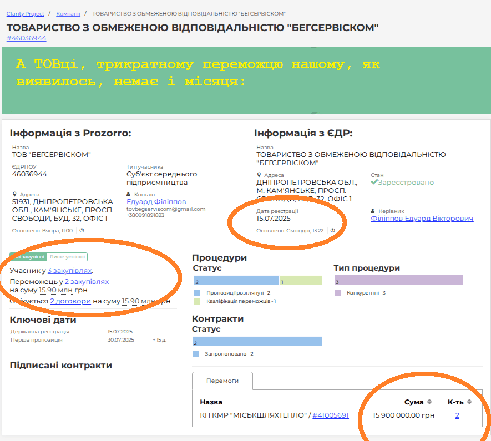Viewport: 491px width, 441px height.
Task: Click the info icon after Prozorro update time
Action: point(82,230)
